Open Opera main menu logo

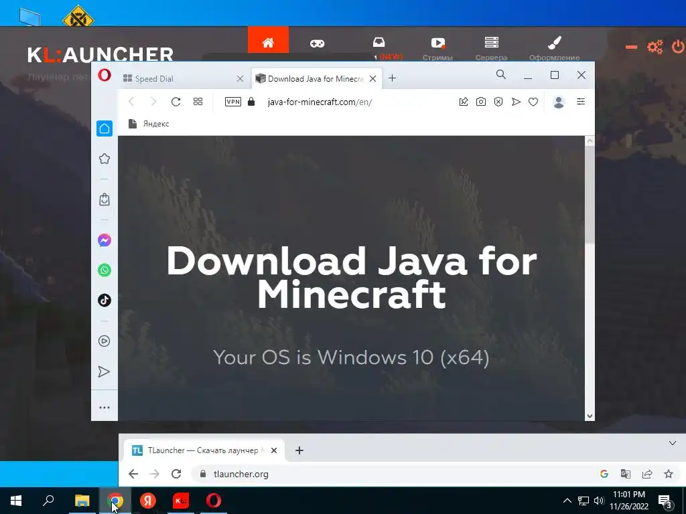104,75
